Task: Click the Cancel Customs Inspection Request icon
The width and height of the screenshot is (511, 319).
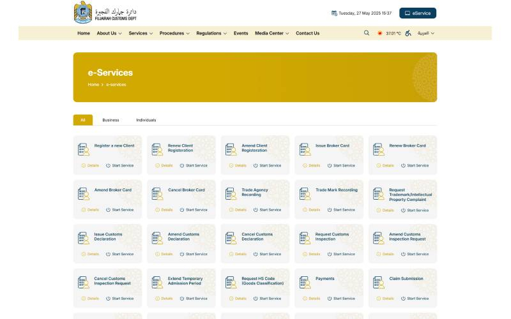Action: [x=84, y=282]
